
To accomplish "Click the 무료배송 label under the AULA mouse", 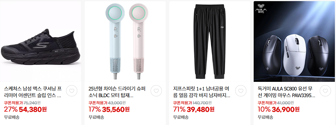I will [x=265, y=117].
